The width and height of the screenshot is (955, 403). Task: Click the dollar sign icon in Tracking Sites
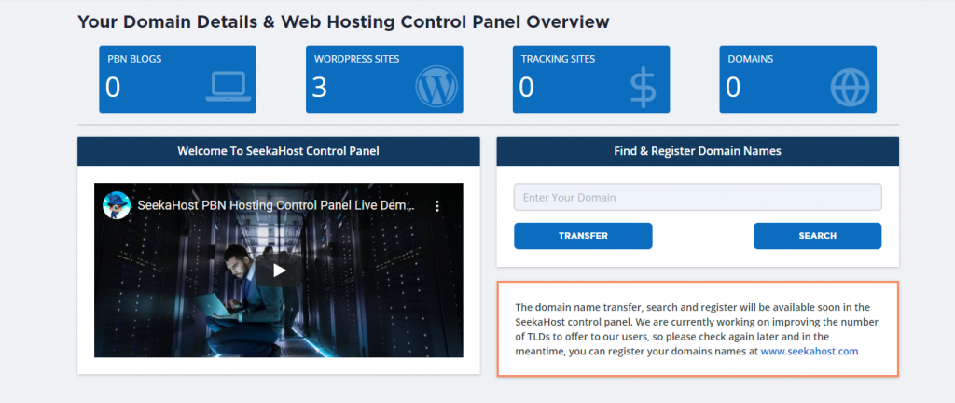[644, 87]
